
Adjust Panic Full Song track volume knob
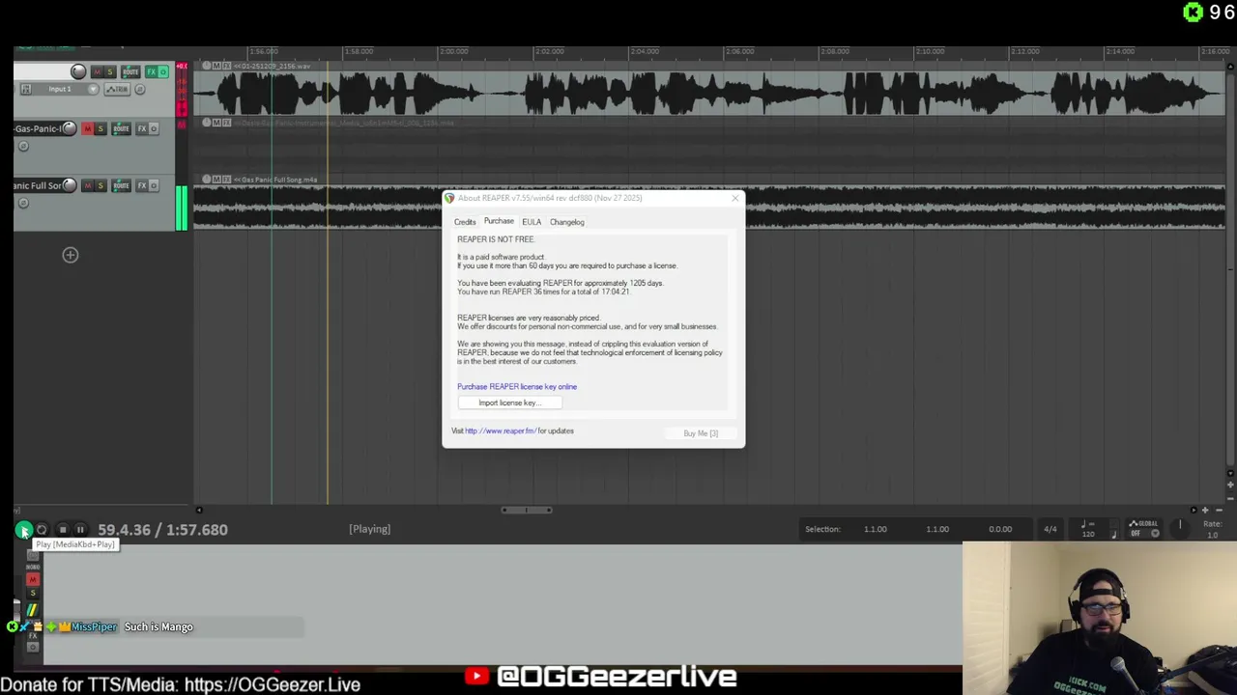pyautogui.click(x=69, y=185)
